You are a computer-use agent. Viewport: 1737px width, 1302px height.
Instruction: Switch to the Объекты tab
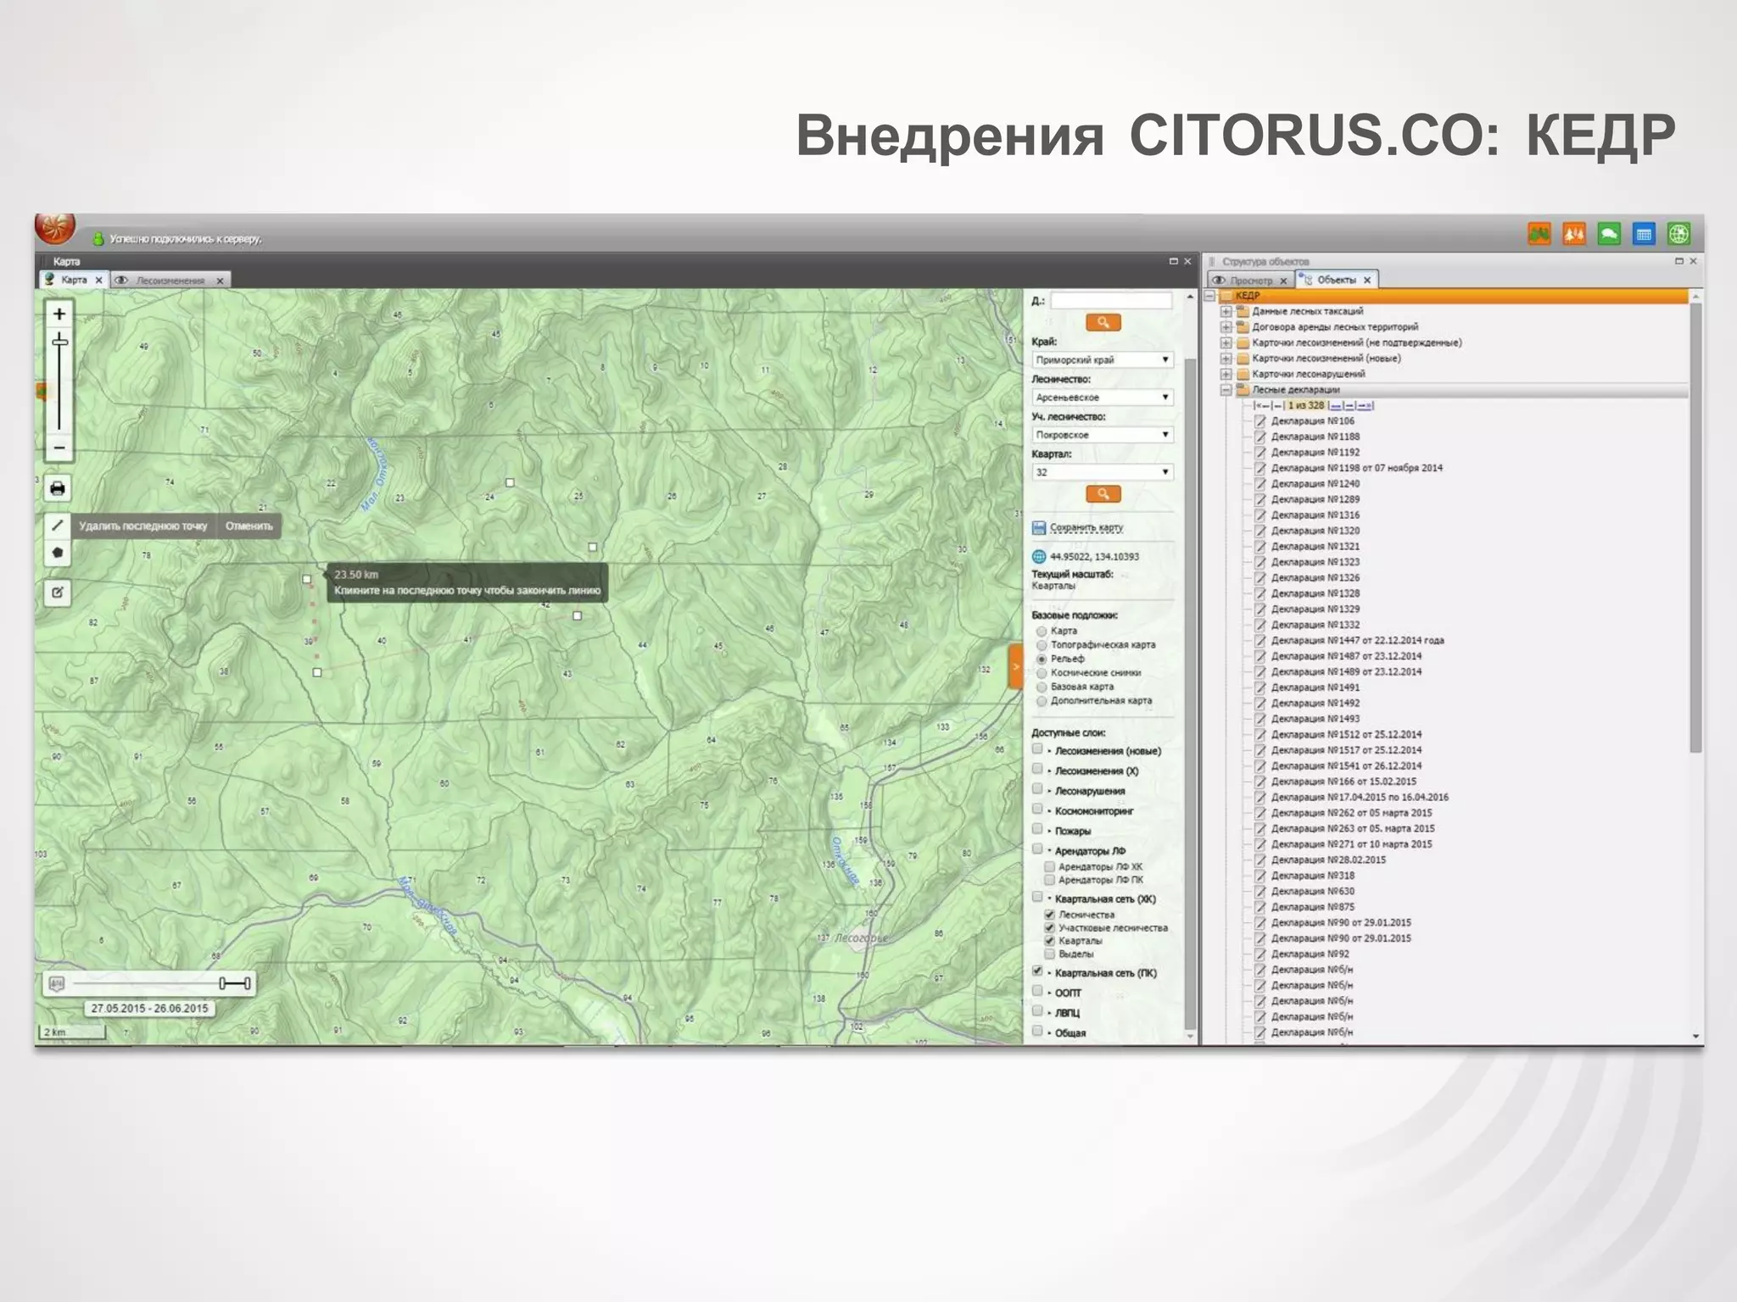(1337, 280)
